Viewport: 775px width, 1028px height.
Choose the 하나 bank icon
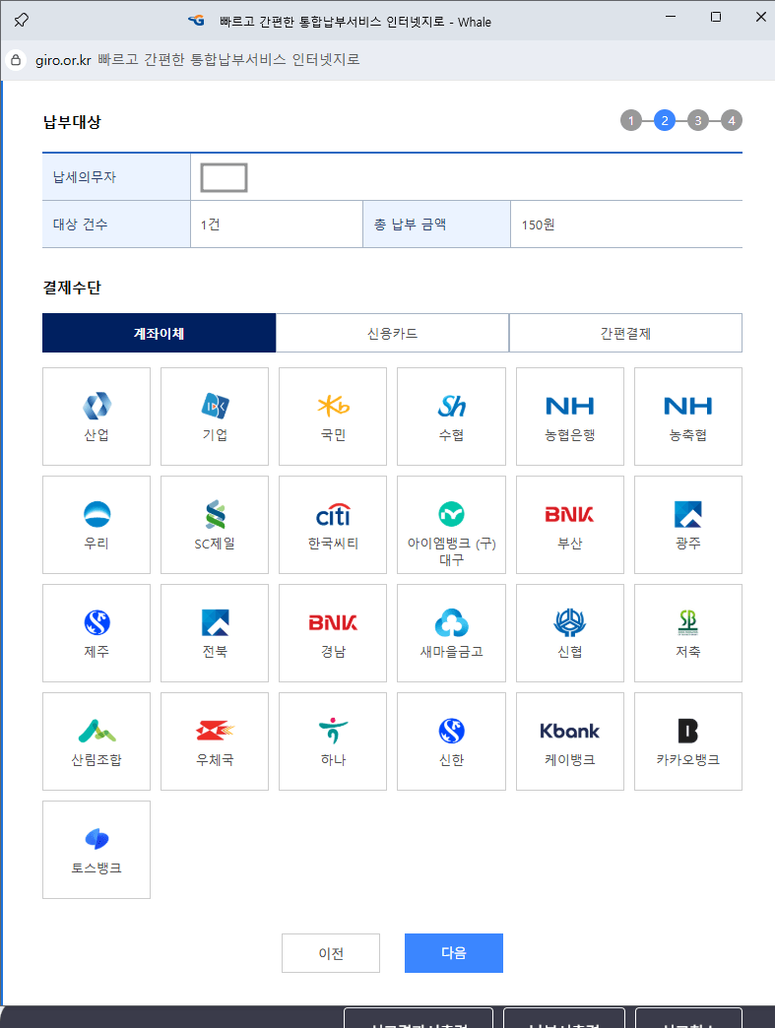(333, 740)
